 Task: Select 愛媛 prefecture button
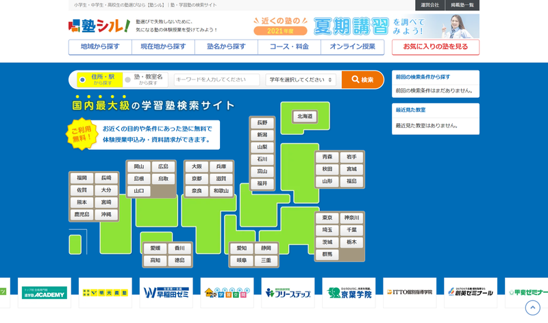click(155, 248)
